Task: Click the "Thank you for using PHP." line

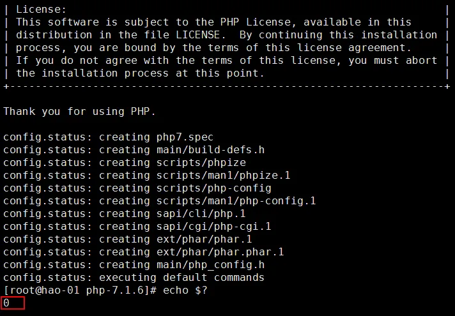Action: (79, 112)
